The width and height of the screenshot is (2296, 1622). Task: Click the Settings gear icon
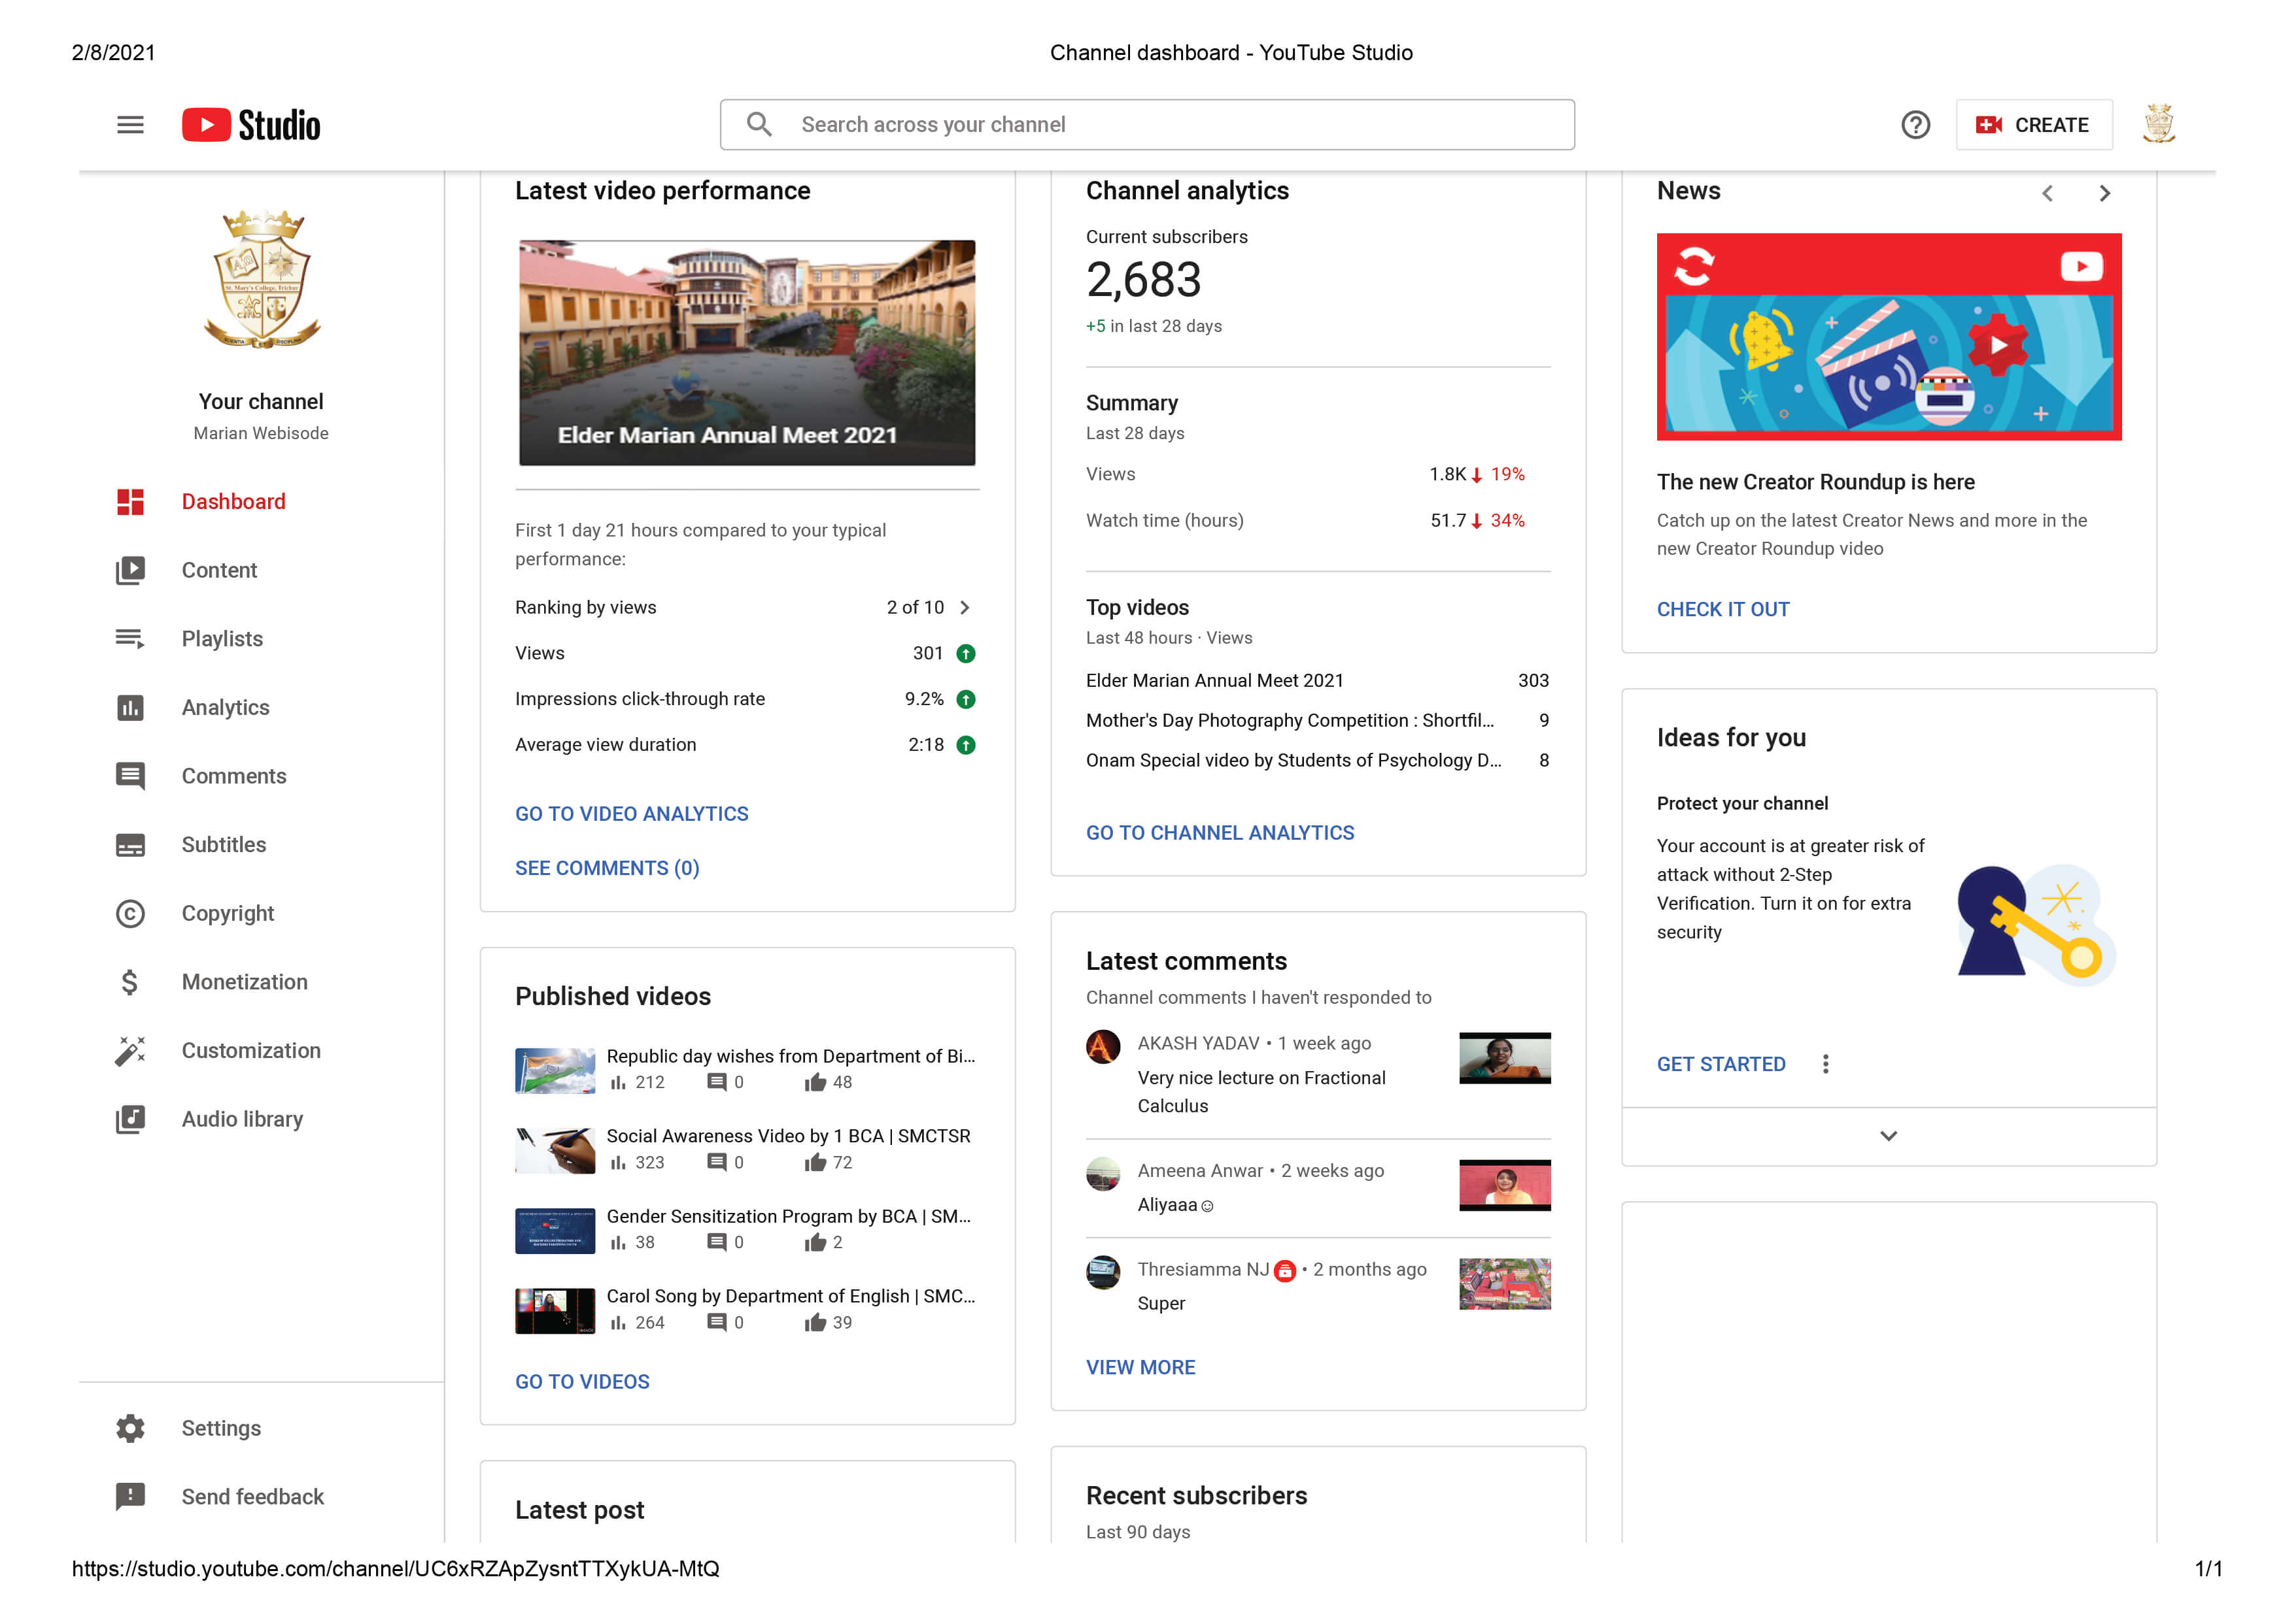130,1428
